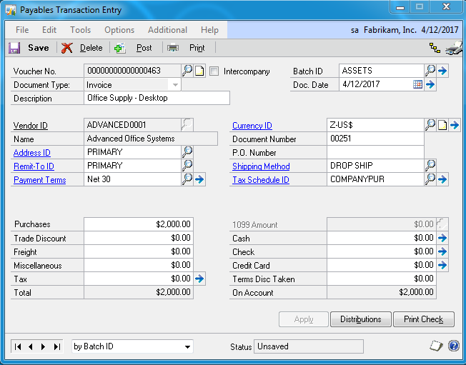
Task: Click the Print Check button
Action: 423,319
